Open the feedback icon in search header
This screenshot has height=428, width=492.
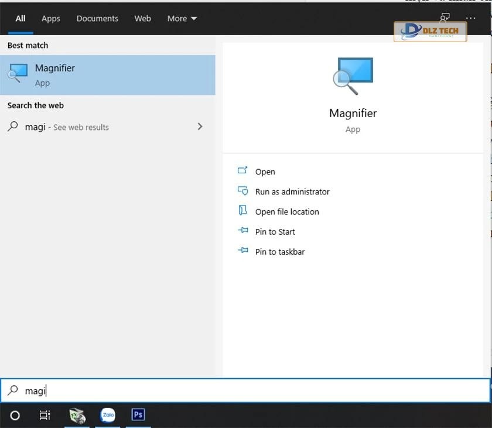445,18
